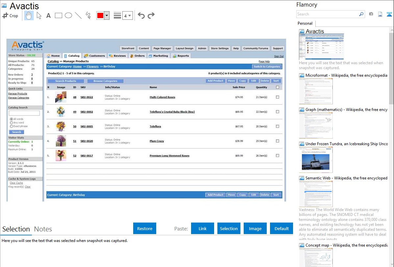Select the Crop tool
The height and width of the screenshot is (267, 394).
10,15
